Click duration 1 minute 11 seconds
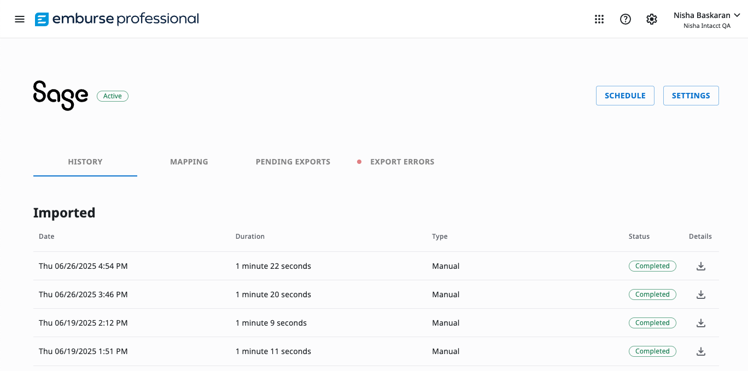748x371 pixels. 273,351
